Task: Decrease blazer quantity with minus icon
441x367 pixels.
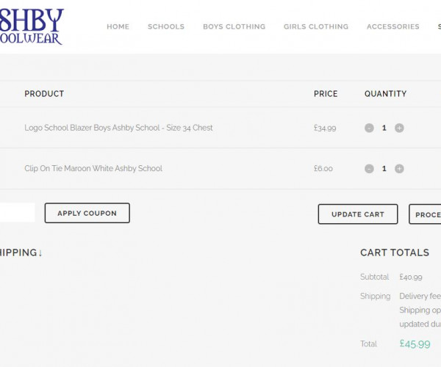Action: 369,128
